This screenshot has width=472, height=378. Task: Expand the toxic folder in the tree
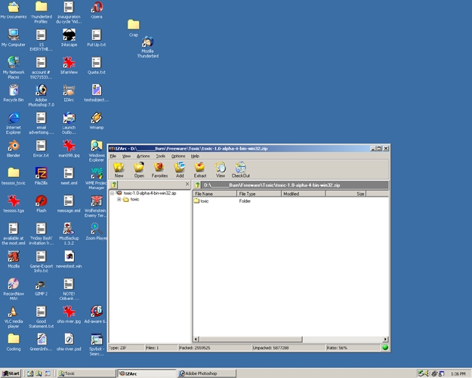[119, 200]
